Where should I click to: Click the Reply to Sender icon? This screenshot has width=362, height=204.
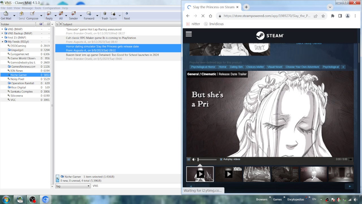(74, 14)
